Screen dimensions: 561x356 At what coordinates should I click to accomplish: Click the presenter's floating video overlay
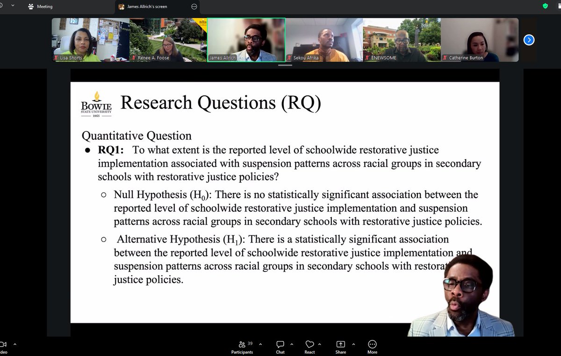point(461,295)
